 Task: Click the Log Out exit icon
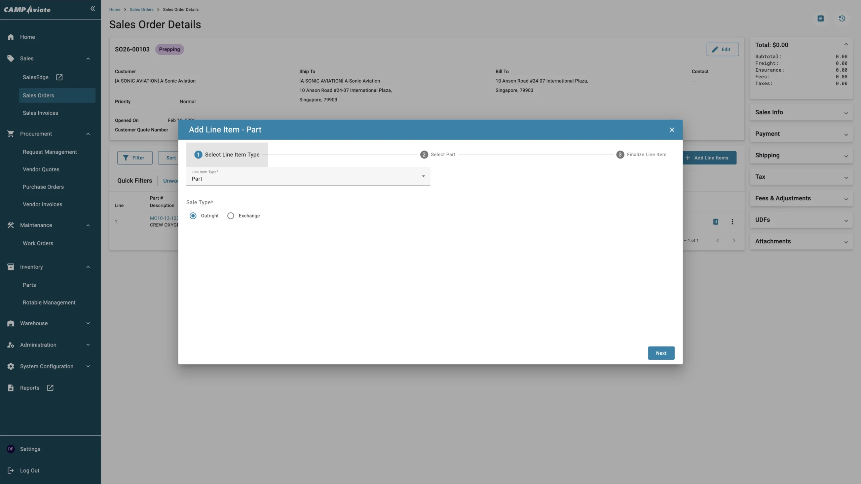11,471
